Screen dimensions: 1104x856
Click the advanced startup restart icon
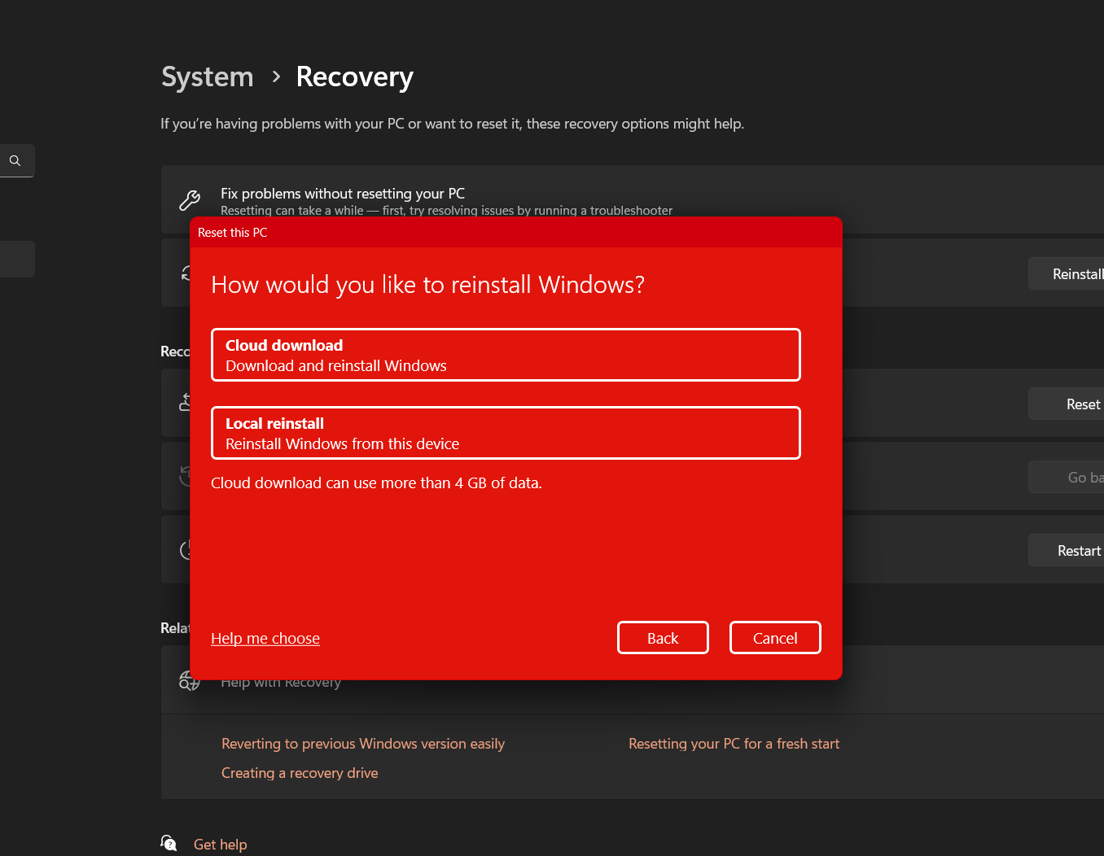coord(190,549)
